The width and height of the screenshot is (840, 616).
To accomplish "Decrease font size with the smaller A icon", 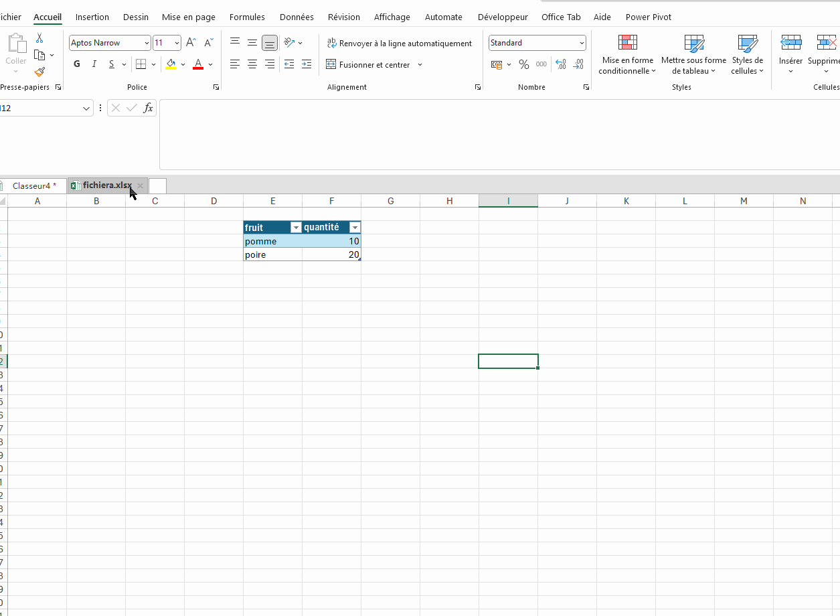I will point(209,43).
